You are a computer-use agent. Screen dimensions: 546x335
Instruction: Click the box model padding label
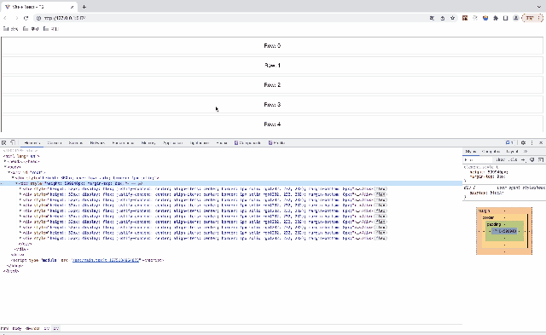coord(494,224)
